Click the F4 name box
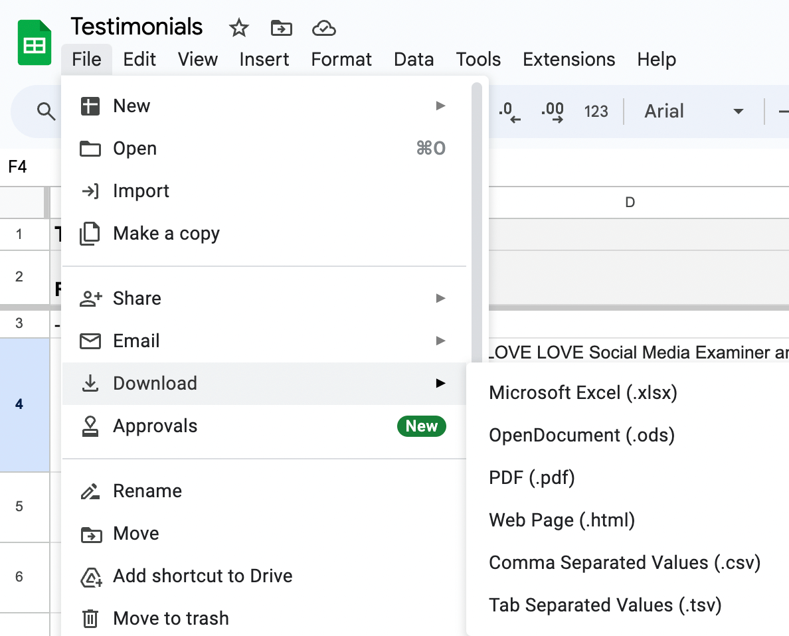Screen dimensions: 789x636 coord(18,167)
